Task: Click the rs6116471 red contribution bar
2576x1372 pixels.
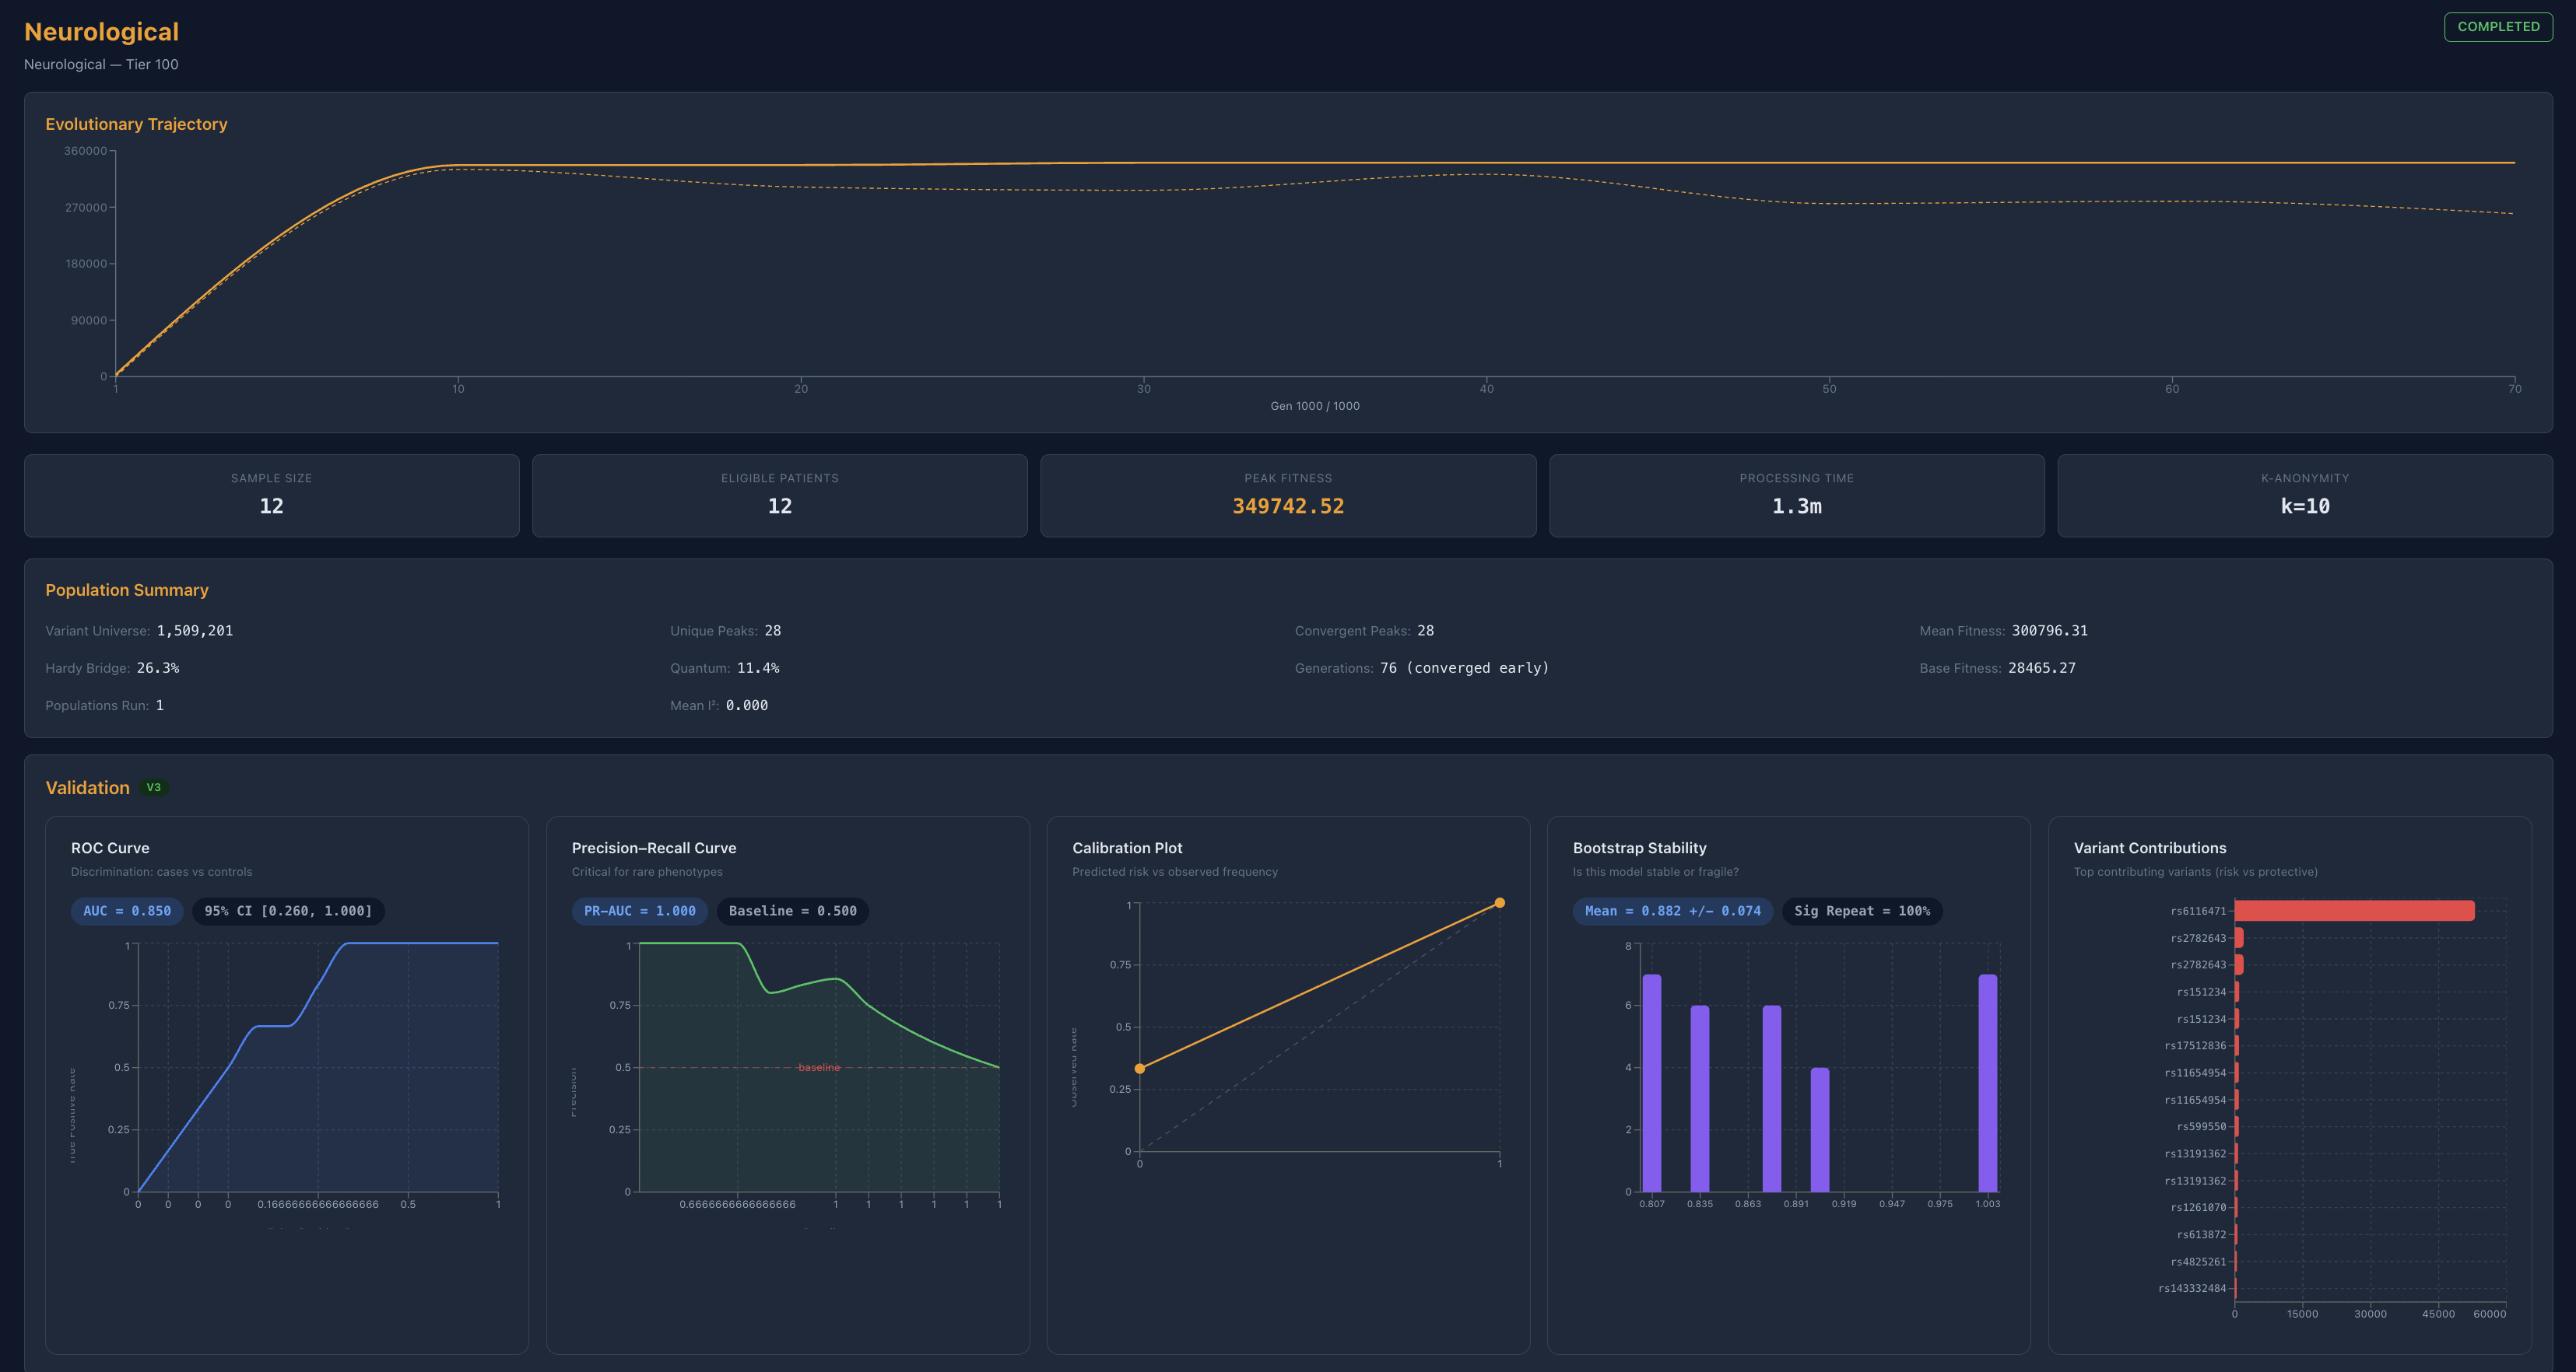Action: [x=2354, y=910]
